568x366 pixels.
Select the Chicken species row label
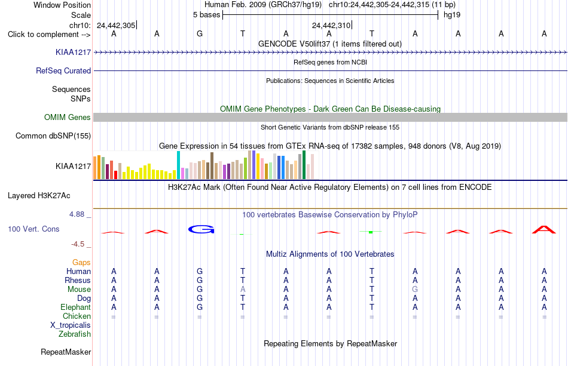(x=77, y=316)
